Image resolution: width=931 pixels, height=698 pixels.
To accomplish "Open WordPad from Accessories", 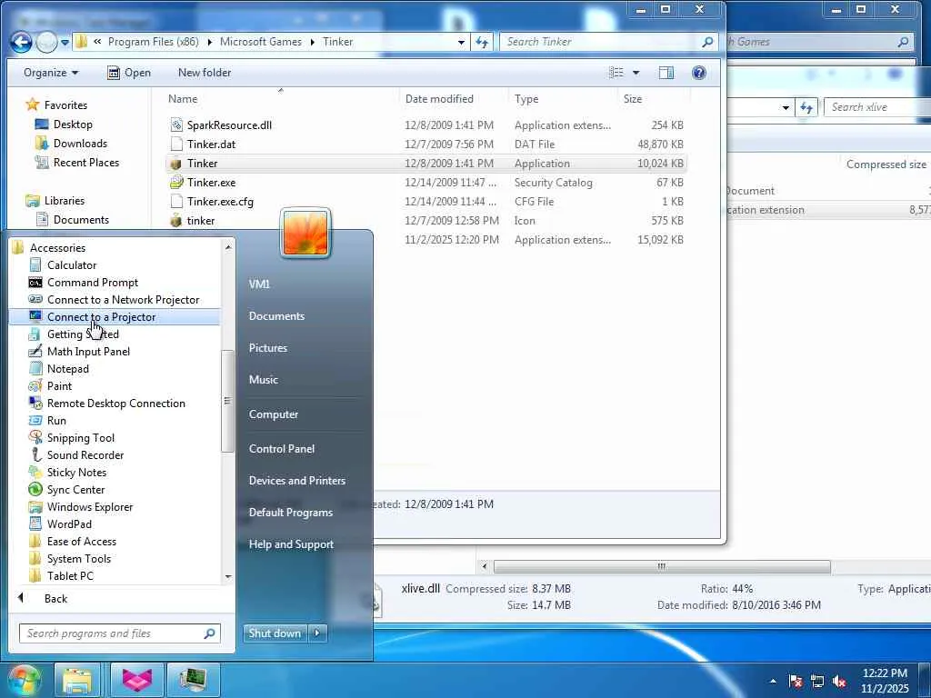I will [69, 524].
